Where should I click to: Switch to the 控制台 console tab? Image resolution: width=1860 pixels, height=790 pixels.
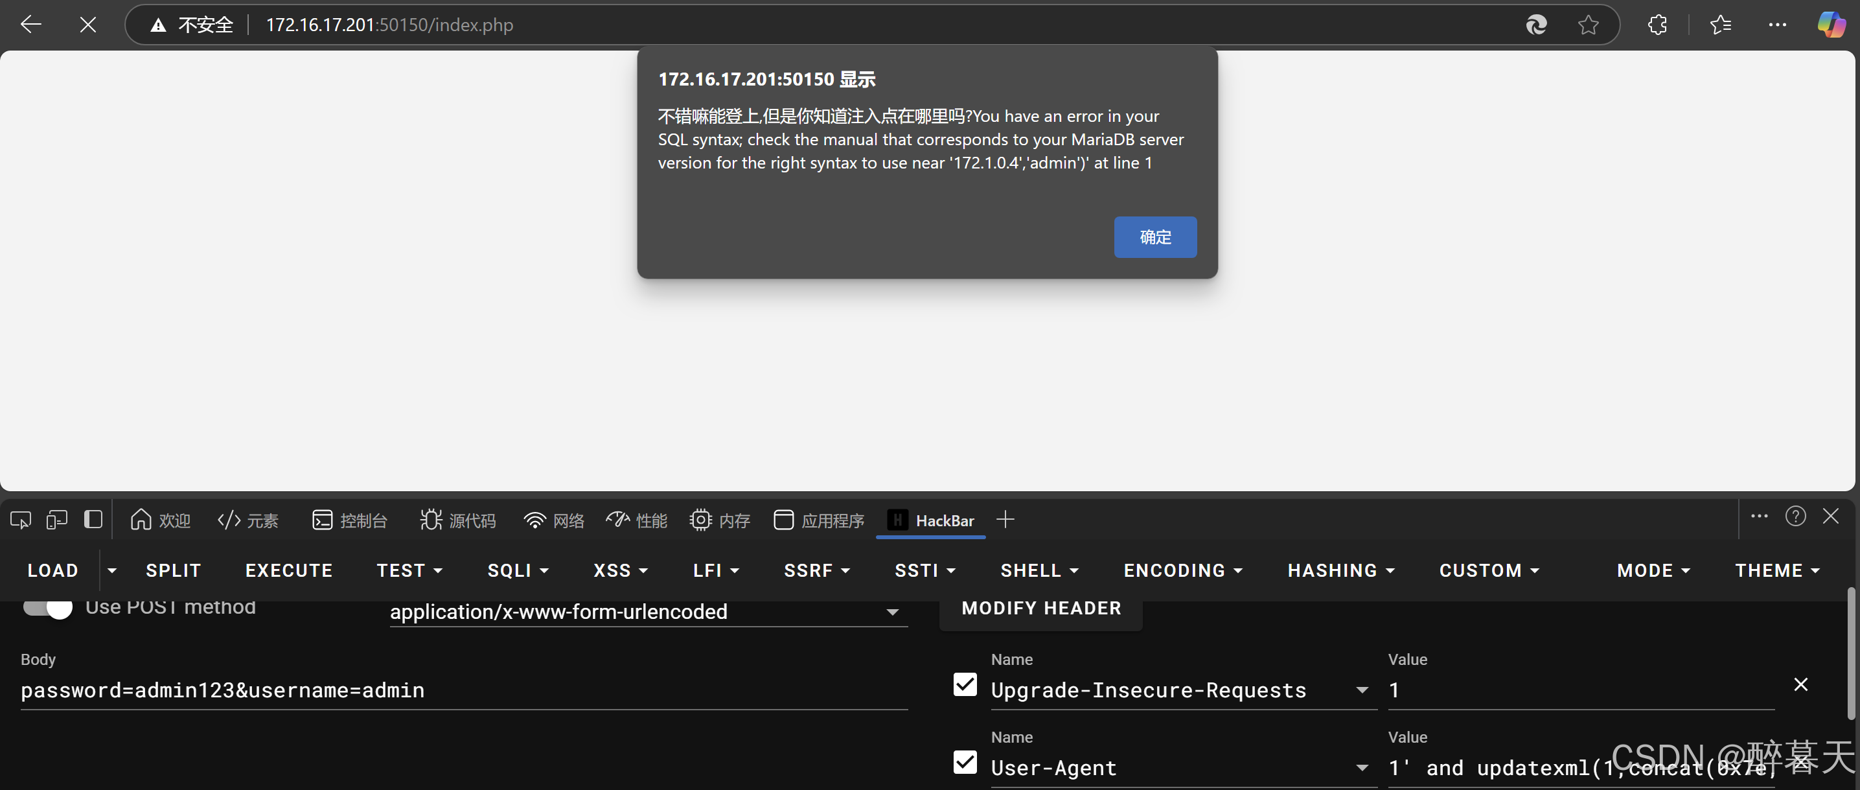pos(350,520)
